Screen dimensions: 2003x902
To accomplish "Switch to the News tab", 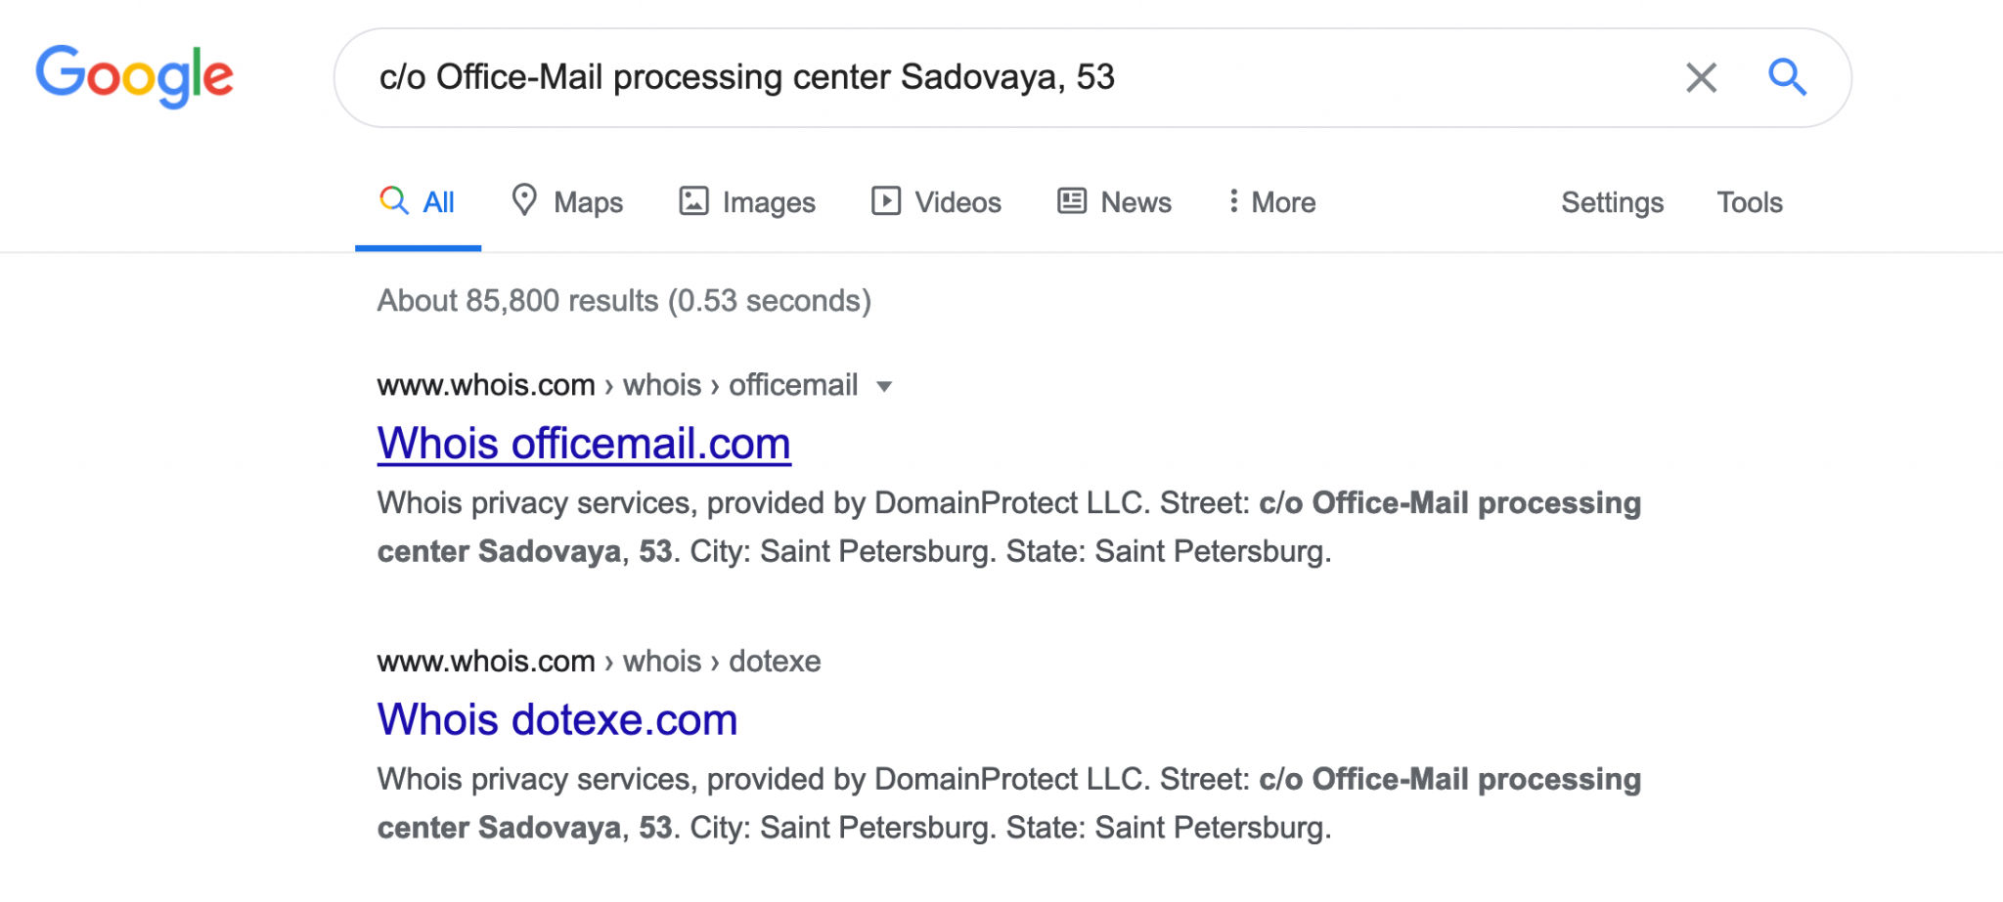I will point(1114,202).
